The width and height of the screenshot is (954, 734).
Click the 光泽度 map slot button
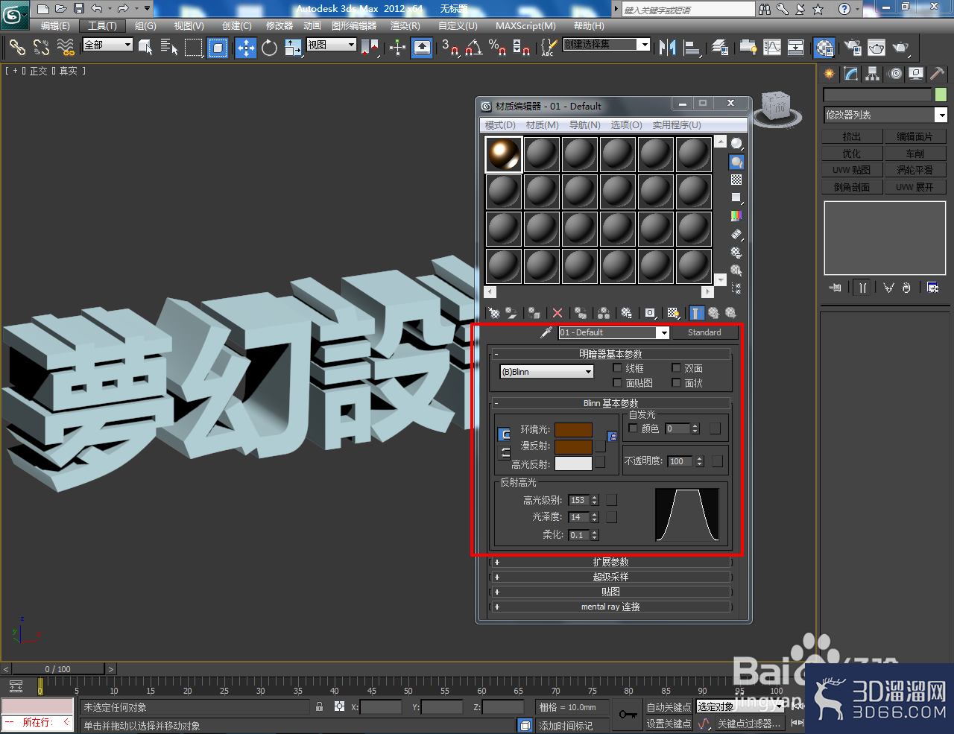click(611, 516)
